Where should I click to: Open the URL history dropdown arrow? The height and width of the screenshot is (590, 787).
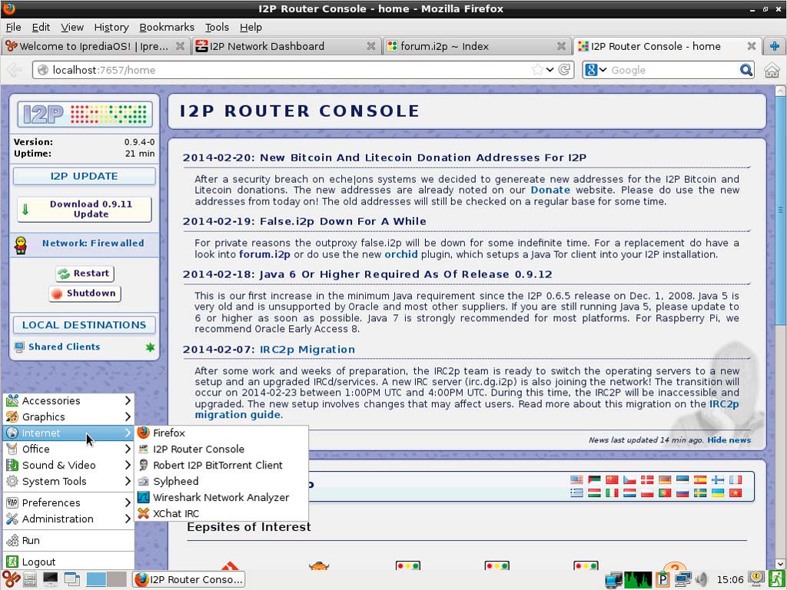point(550,70)
